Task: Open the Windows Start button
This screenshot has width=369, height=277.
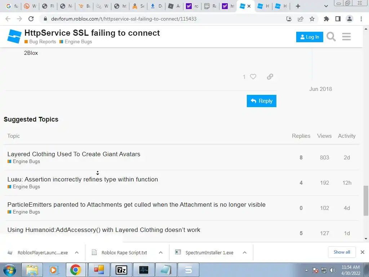Action: point(9,270)
